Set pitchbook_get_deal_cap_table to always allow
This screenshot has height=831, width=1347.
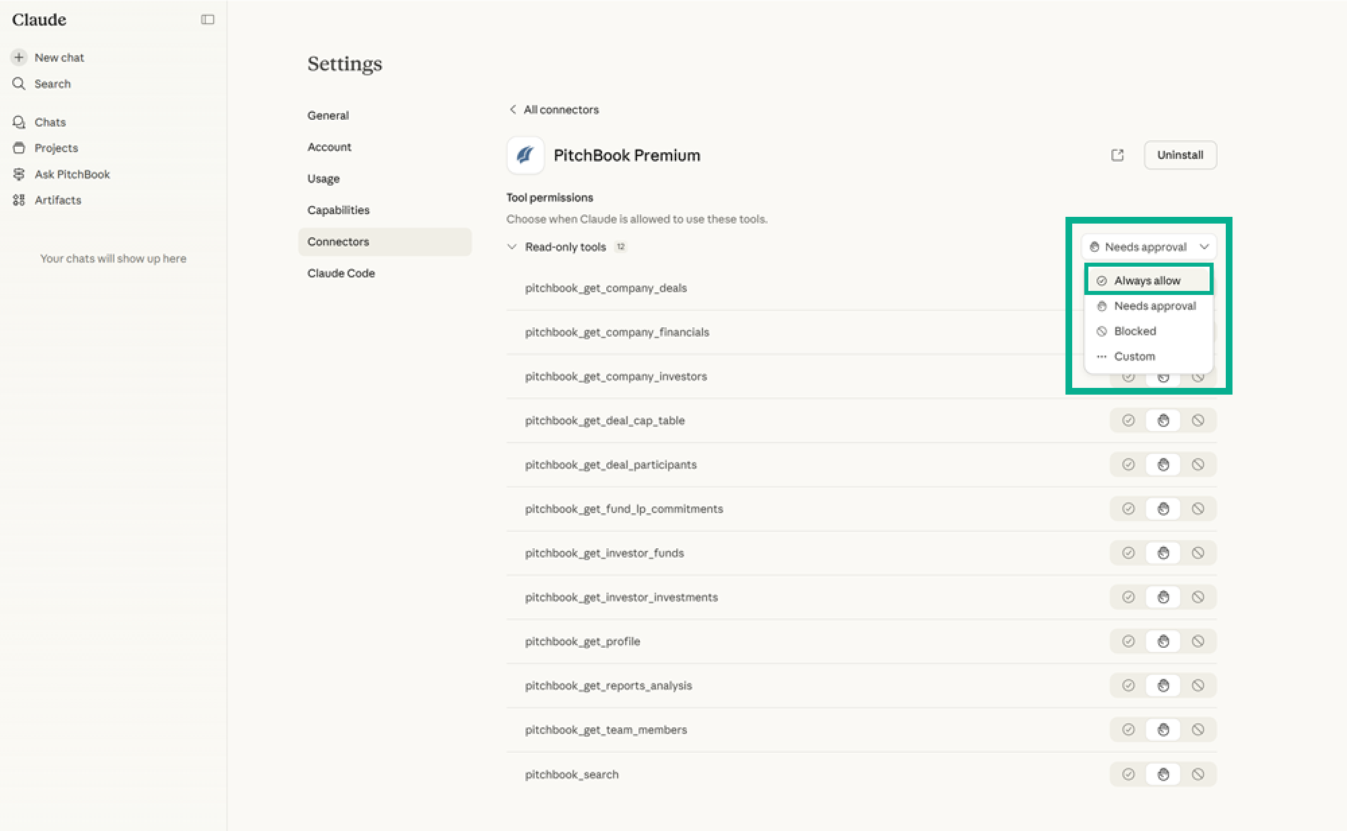(1128, 420)
